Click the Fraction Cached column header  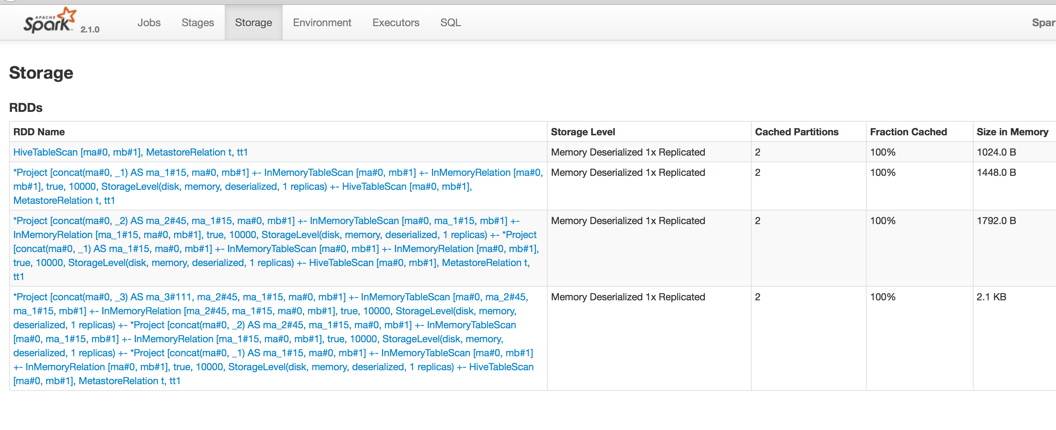pyautogui.click(x=908, y=132)
